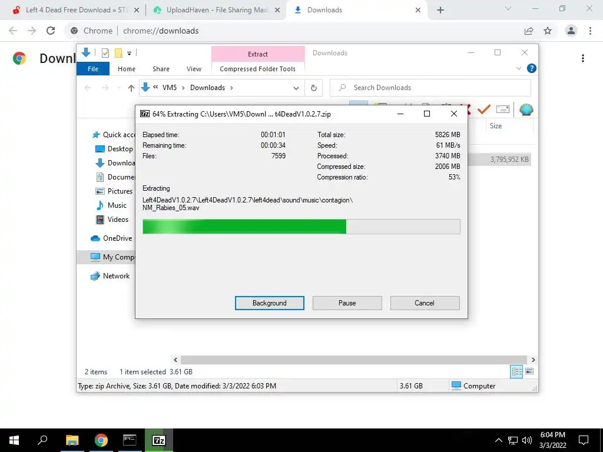Expand the Explorer ribbon chevron
603x452 pixels.
[x=518, y=68]
